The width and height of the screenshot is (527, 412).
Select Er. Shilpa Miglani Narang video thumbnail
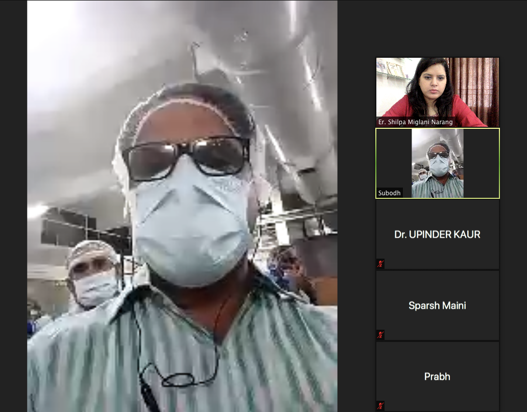pyautogui.click(x=437, y=92)
